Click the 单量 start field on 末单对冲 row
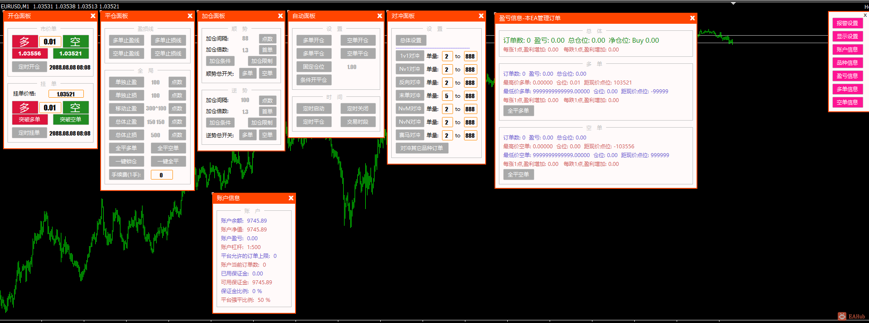Image resolution: width=869 pixels, height=323 pixels. [447, 96]
